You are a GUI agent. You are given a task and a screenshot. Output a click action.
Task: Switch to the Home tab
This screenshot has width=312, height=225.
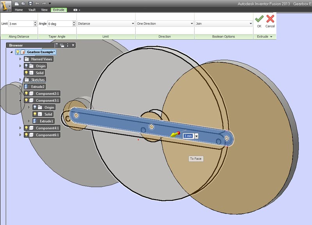[x=19, y=10]
